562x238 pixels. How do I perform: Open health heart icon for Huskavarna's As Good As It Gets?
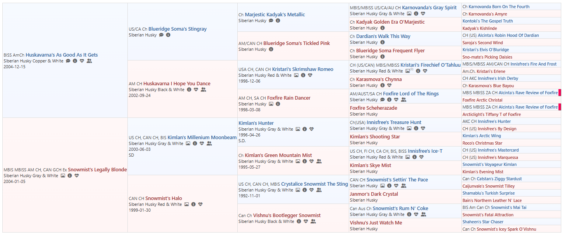pyautogui.click(x=82, y=61)
